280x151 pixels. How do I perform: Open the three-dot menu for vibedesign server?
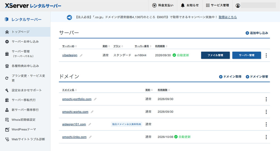(x=266, y=55)
